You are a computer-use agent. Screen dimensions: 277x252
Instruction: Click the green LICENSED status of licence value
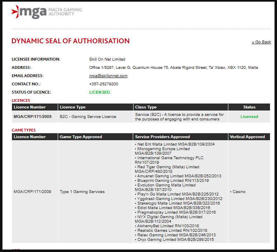(x=99, y=92)
